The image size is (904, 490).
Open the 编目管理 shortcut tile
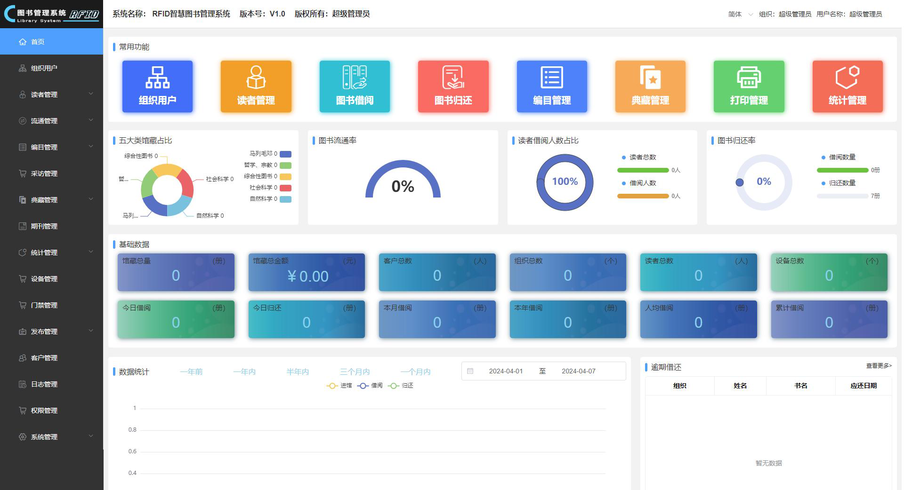pyautogui.click(x=552, y=87)
